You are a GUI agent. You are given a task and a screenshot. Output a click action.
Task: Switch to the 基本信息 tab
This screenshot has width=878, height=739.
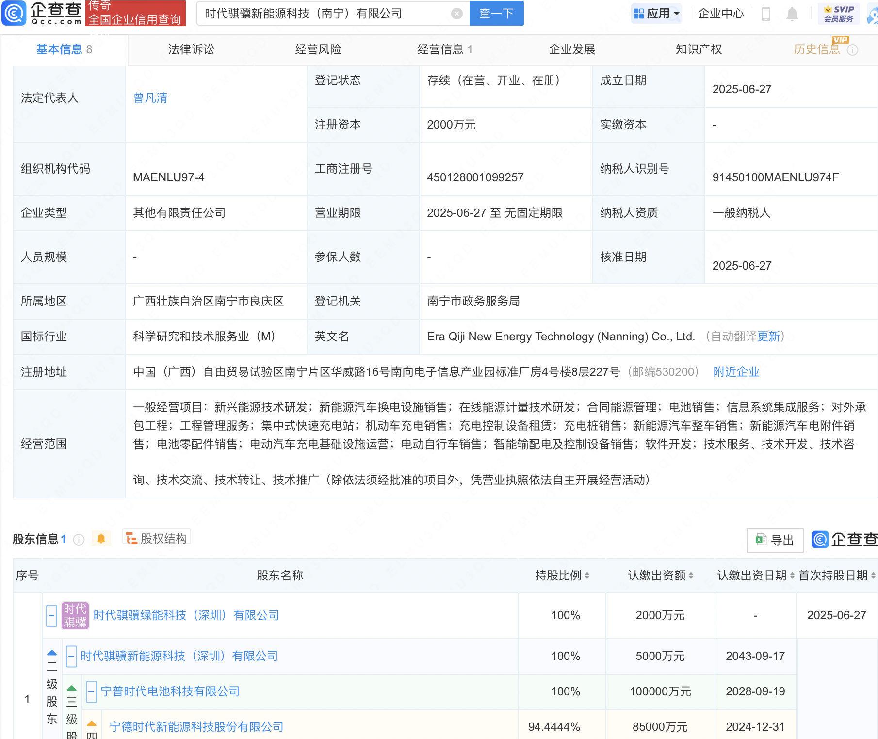point(64,49)
